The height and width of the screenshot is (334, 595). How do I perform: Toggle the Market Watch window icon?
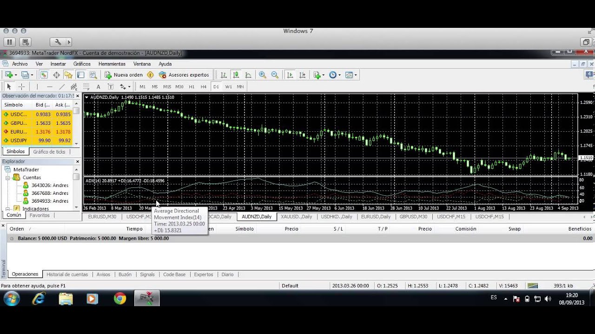[44, 75]
